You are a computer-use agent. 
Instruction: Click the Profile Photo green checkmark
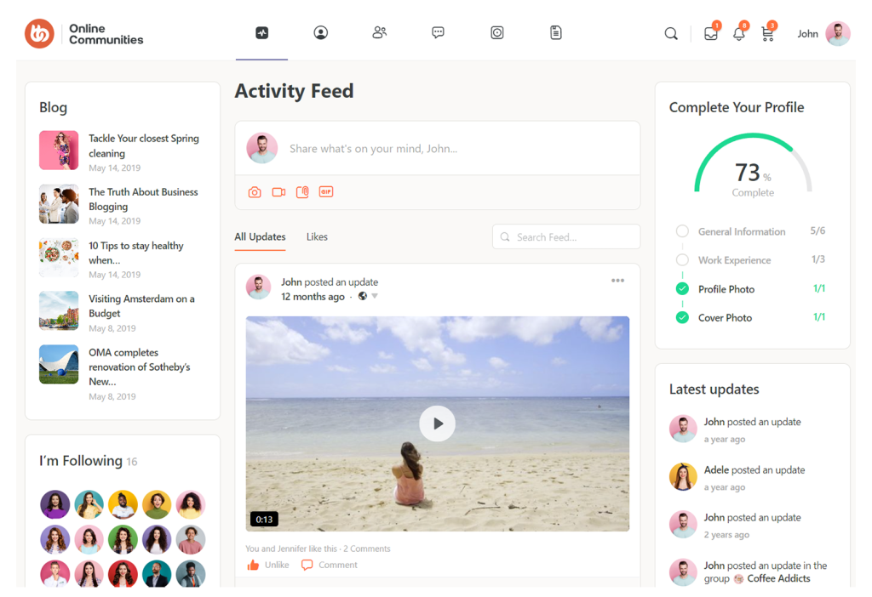(x=682, y=289)
